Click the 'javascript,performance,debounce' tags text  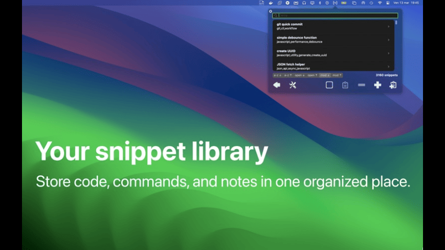pos(299,42)
